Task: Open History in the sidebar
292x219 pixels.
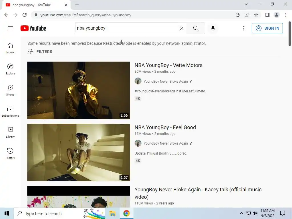Action: [x=10, y=154]
